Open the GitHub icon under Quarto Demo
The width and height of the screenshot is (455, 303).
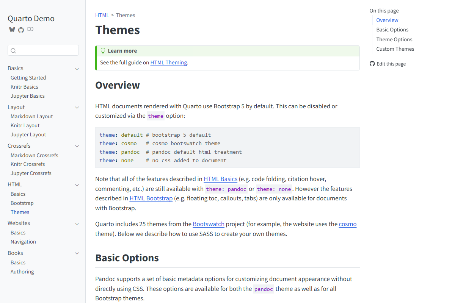(x=21, y=29)
